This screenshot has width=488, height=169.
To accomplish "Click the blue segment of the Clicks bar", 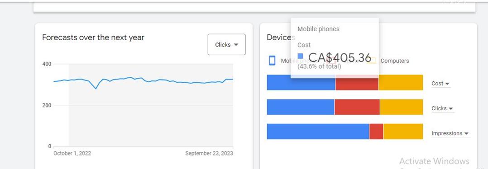I will (x=301, y=107).
